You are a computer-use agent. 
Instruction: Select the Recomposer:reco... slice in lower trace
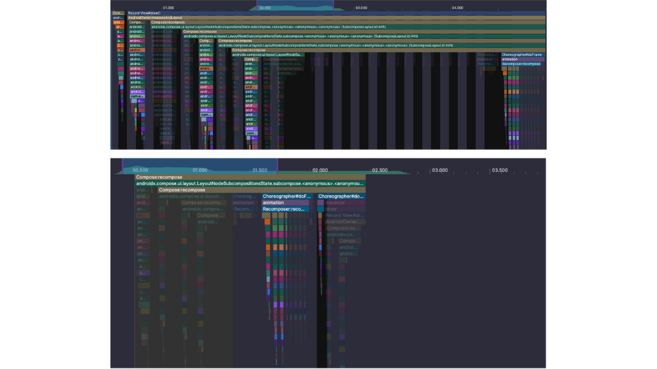pyautogui.click(x=285, y=209)
